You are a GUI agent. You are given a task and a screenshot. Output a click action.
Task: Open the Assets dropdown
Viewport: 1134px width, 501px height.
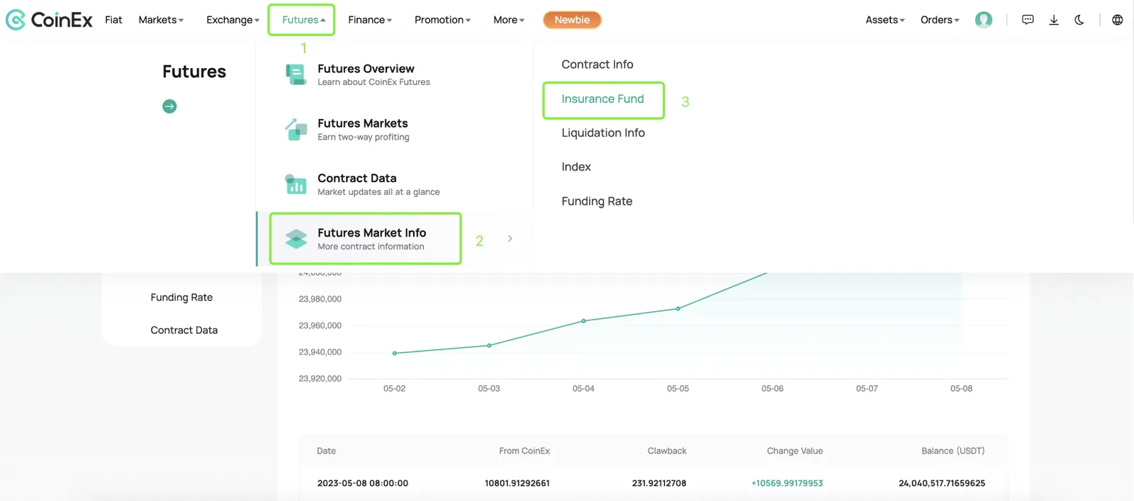coord(885,20)
